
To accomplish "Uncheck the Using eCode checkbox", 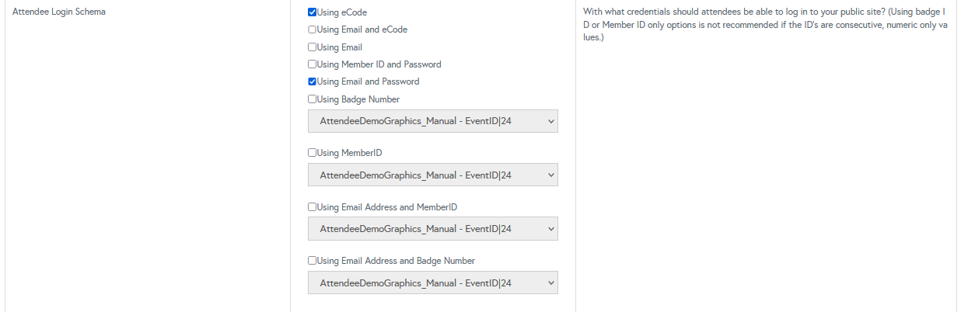I will pos(313,13).
